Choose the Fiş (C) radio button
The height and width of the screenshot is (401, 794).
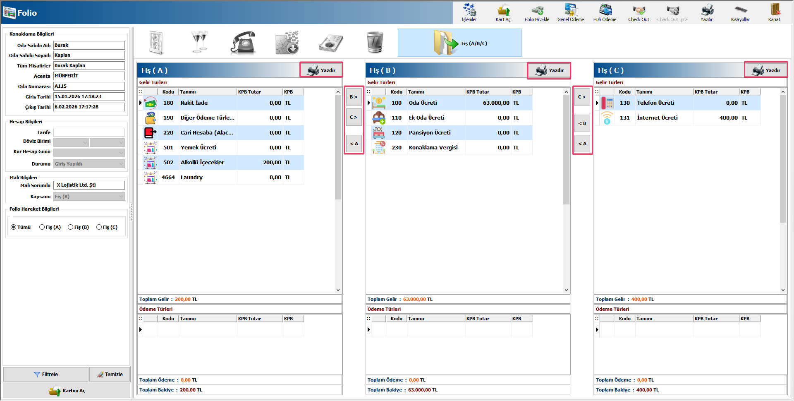coord(99,227)
